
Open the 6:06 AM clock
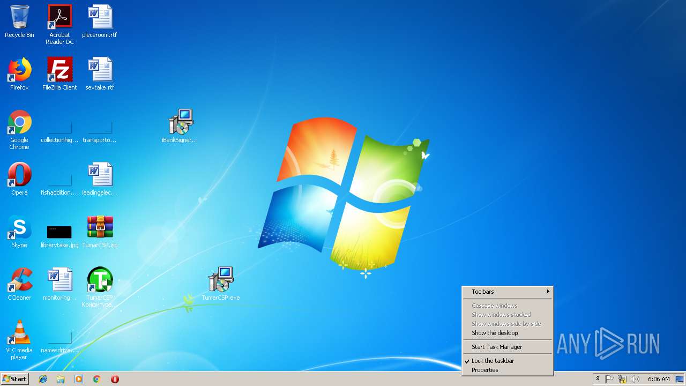(659, 379)
